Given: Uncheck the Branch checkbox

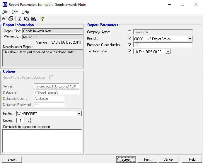Looking at the screenshot, I should (129, 39).
